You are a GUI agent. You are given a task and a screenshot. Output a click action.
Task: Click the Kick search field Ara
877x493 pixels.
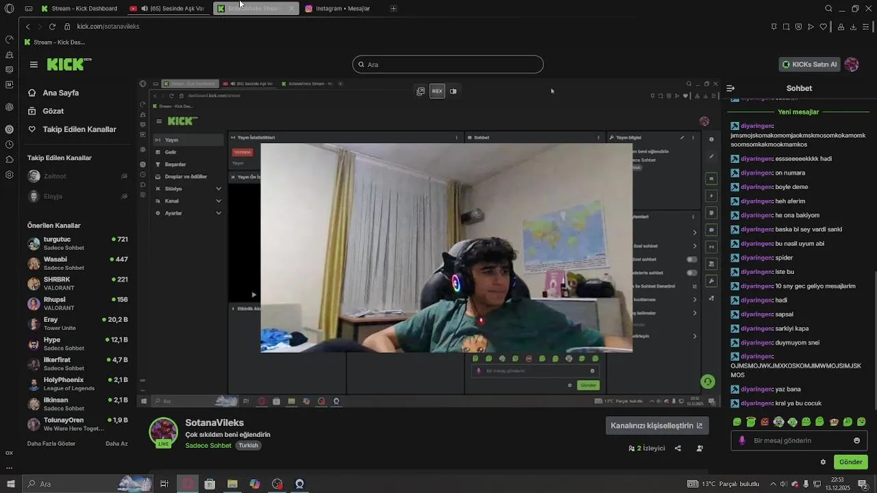(448, 64)
